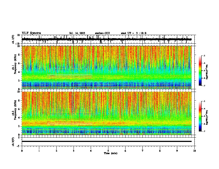Click the ch.1 spectrogram color bar
Image resolution: width=219 pixels, height=169 pixels.
click(200, 71)
